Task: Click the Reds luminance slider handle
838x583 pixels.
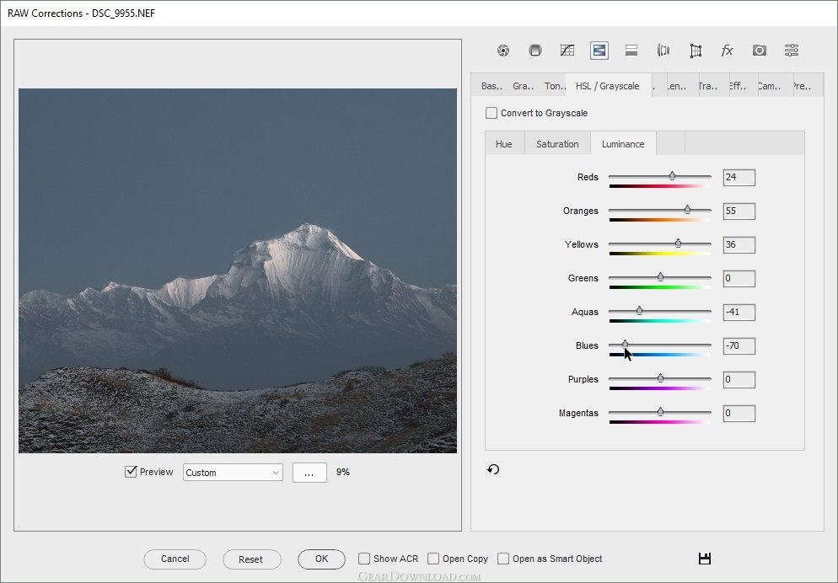Action: coord(672,175)
